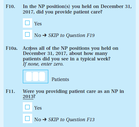Click the underlined 2013 text in F11

pyautogui.click(x=28, y=97)
